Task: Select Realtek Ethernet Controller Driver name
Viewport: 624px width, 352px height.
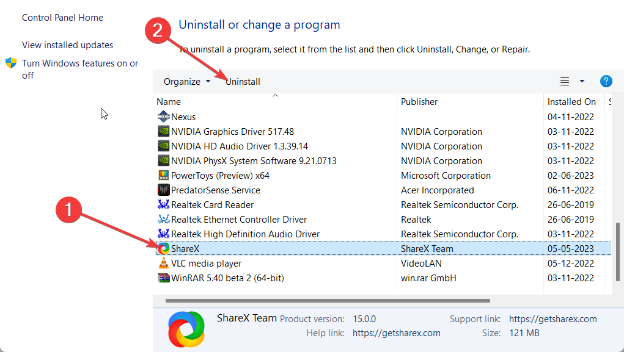Action: click(x=239, y=219)
